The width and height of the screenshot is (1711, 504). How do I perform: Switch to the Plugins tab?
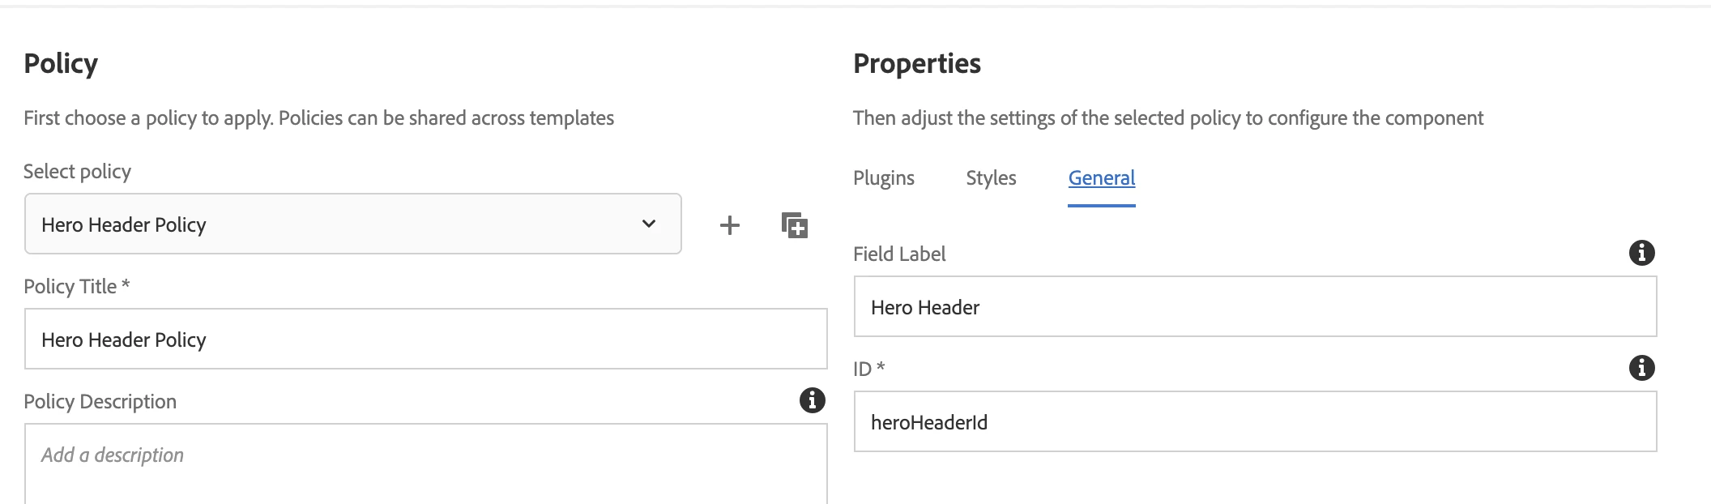tap(884, 178)
